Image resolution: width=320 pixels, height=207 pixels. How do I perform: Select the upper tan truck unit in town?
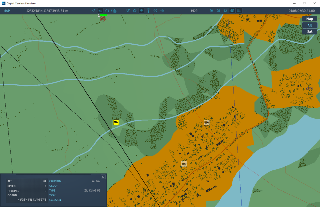[207, 123]
